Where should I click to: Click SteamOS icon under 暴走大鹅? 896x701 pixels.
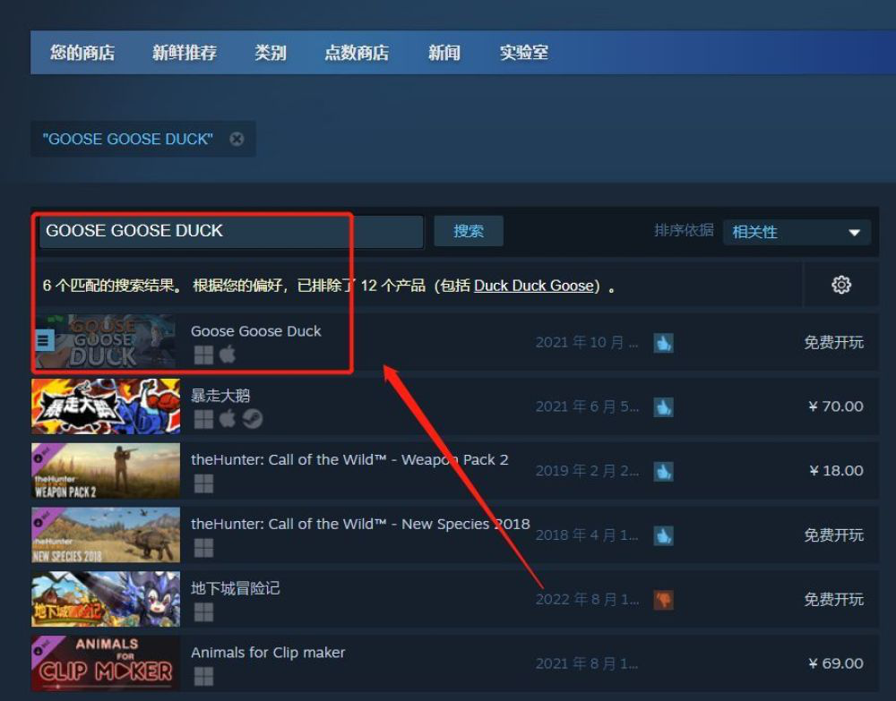click(x=252, y=419)
